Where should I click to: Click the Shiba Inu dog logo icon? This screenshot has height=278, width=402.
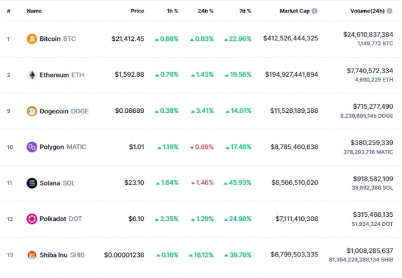(32, 255)
